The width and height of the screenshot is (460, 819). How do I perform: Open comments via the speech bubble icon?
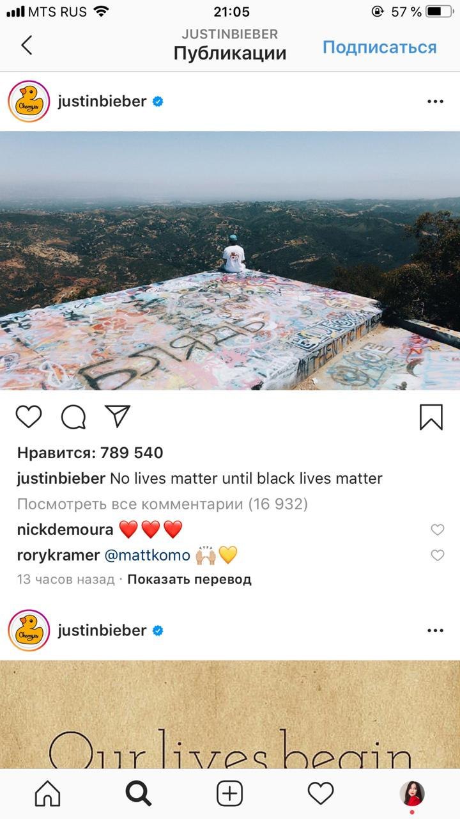pyautogui.click(x=73, y=417)
